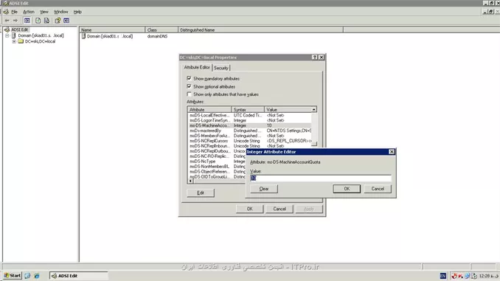Click the Export List toolbar icon
This screenshot has height=281, width=500.
47,21
